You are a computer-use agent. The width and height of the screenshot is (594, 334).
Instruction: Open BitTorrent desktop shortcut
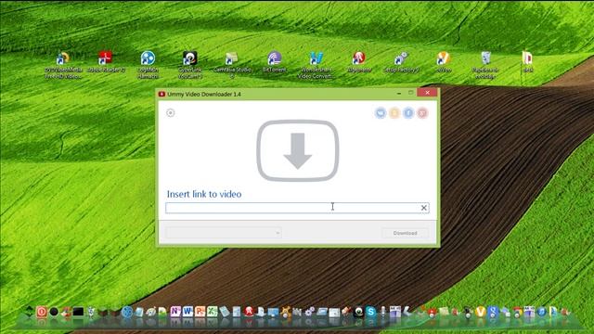(275, 62)
